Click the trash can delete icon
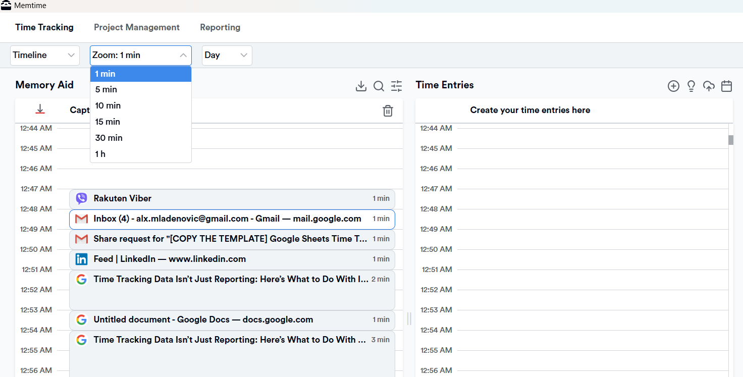Image resolution: width=743 pixels, height=377 pixels. (x=388, y=111)
